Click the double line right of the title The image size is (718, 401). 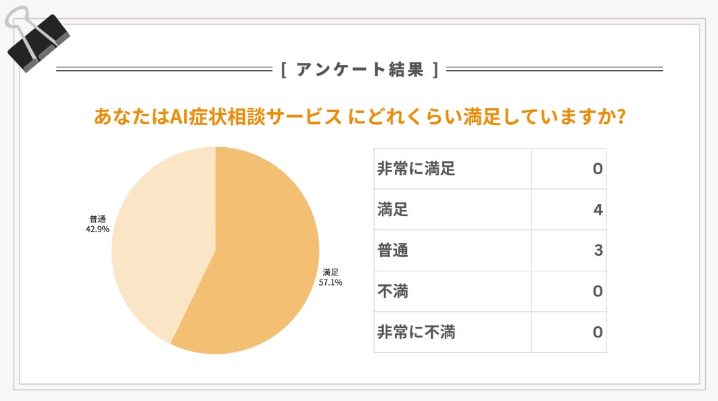click(554, 69)
